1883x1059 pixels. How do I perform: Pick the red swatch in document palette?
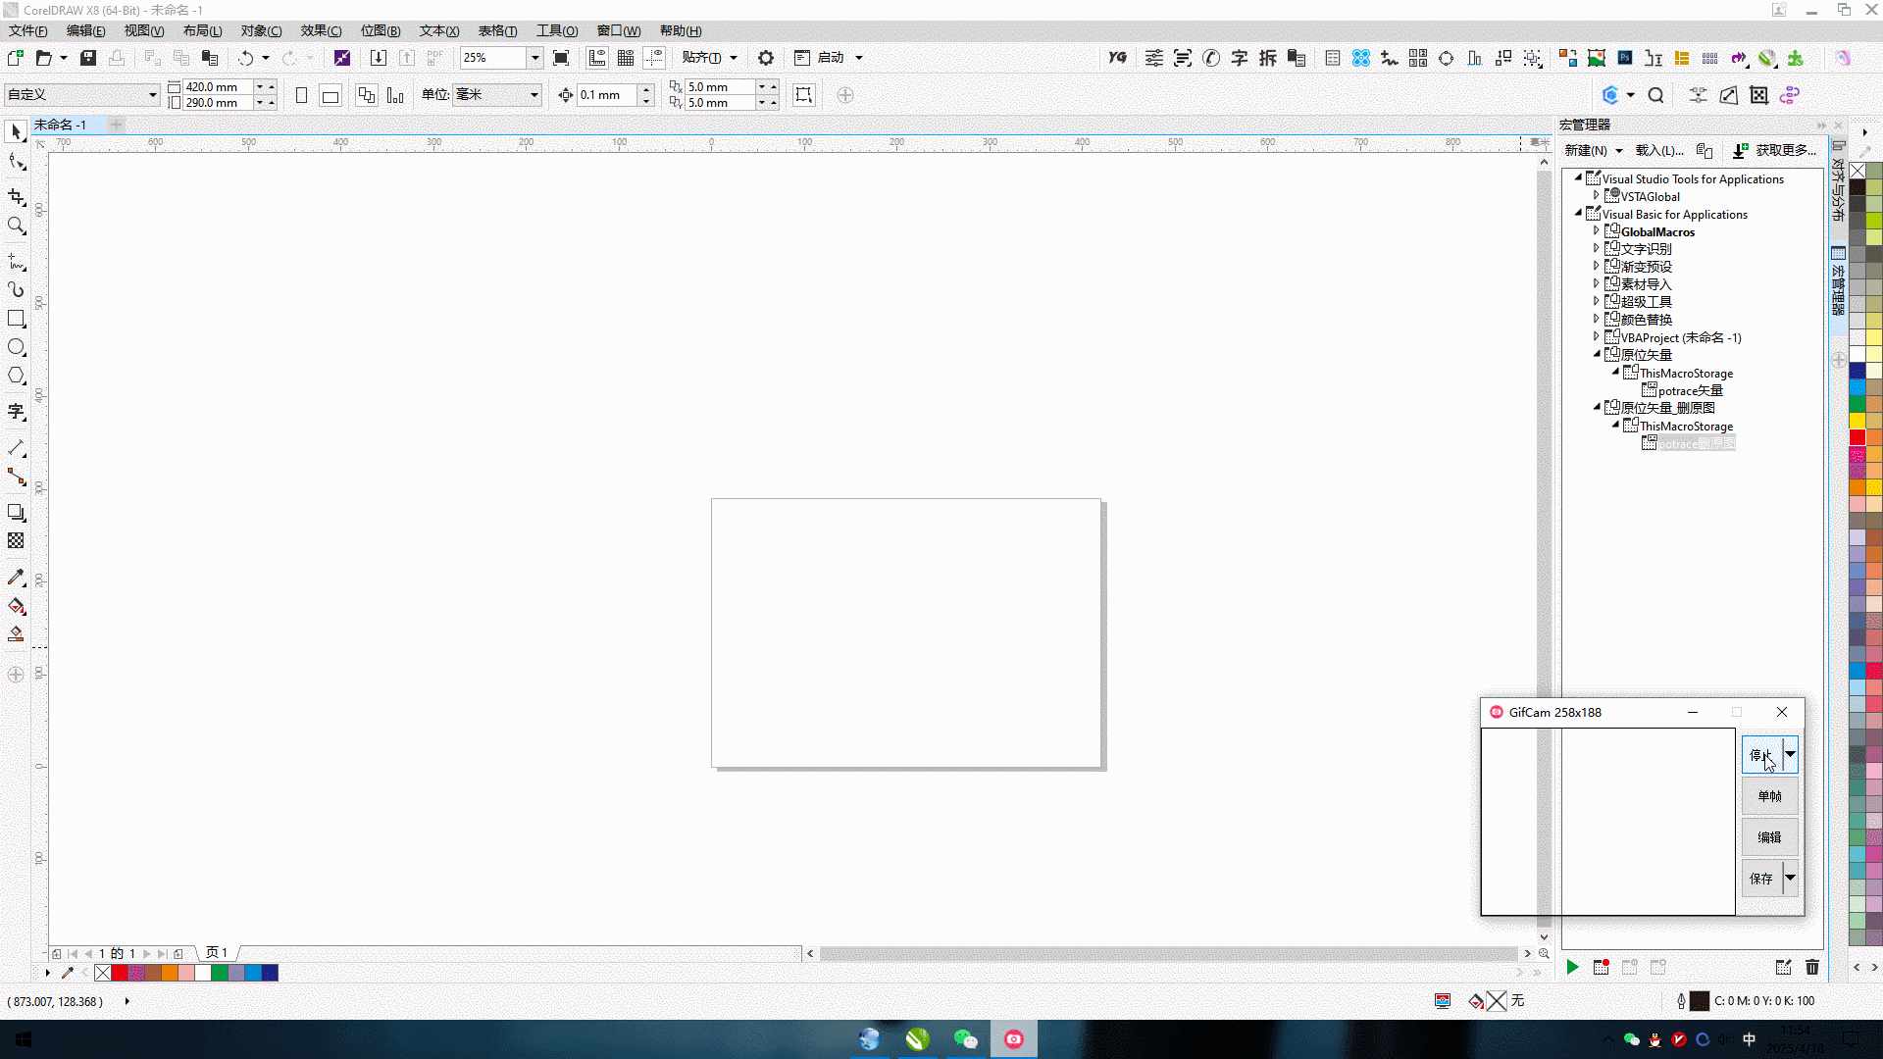click(120, 973)
